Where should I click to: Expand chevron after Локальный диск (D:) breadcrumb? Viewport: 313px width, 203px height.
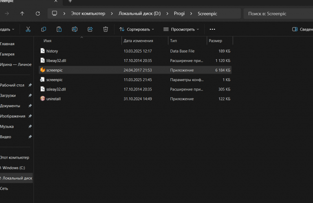(x=167, y=13)
